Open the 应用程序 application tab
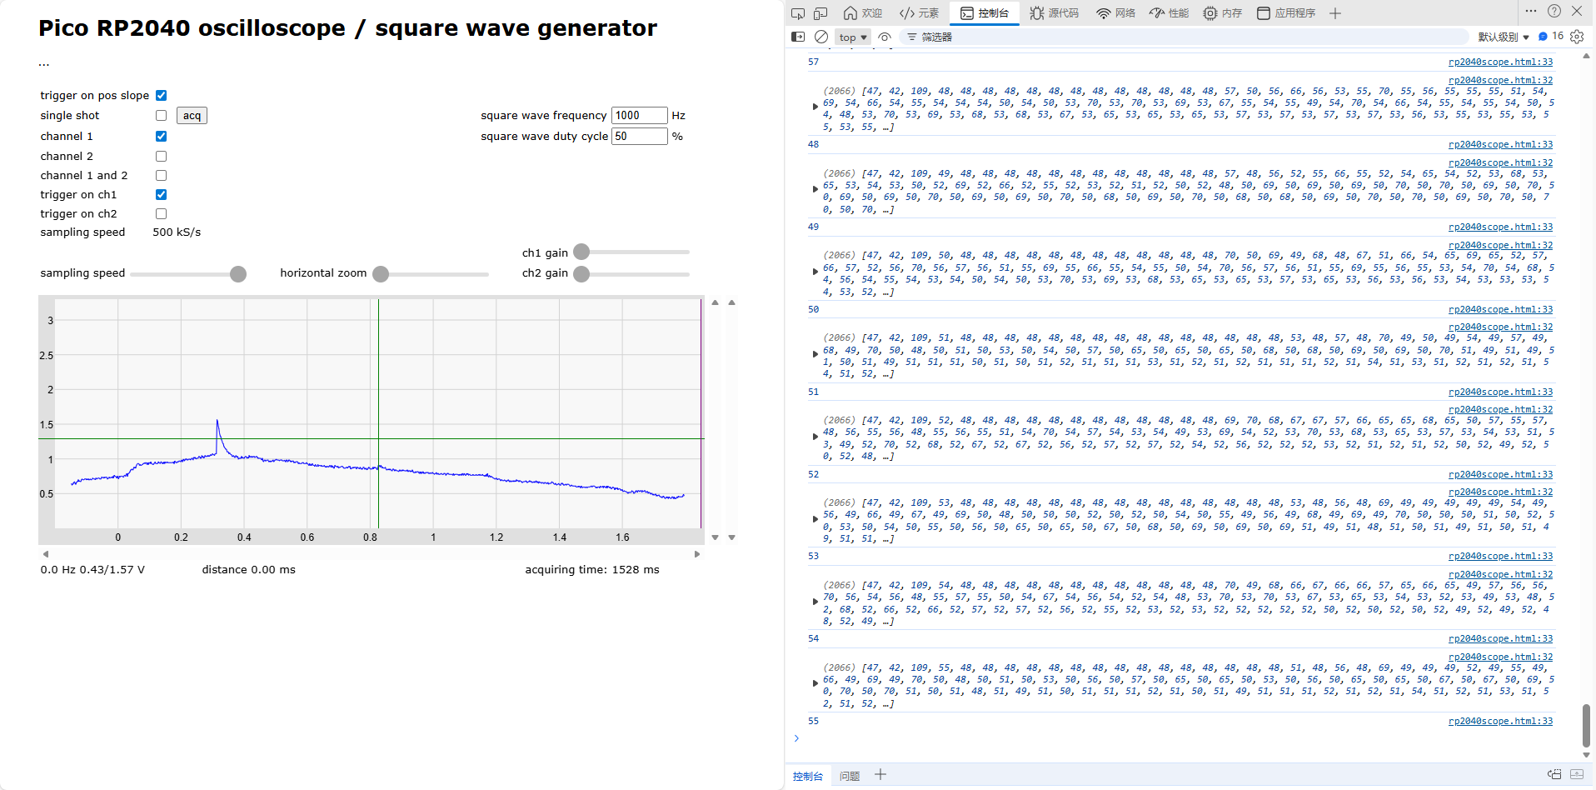 coord(1287,13)
